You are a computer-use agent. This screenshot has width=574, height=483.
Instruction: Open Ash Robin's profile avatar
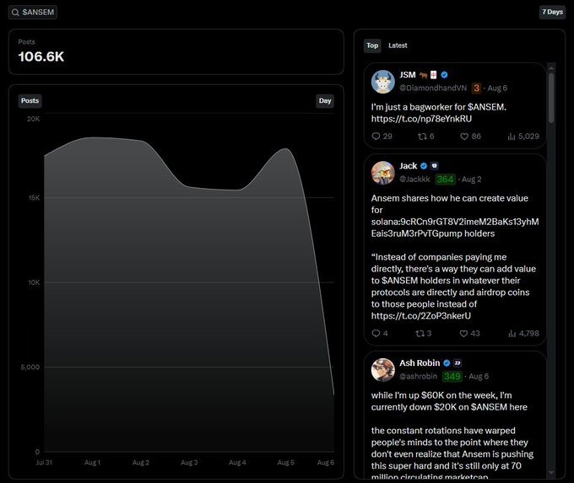pos(383,370)
